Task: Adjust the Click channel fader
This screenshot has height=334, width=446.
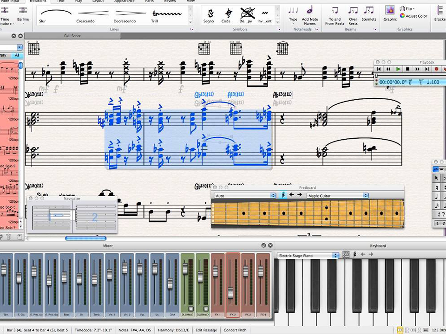Action: pyautogui.click(x=170, y=283)
